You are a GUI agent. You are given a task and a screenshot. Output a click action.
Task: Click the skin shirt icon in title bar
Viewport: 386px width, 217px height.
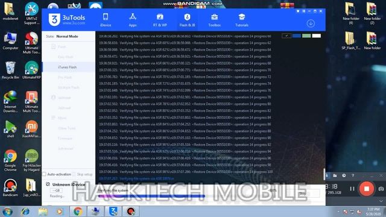[297, 11]
